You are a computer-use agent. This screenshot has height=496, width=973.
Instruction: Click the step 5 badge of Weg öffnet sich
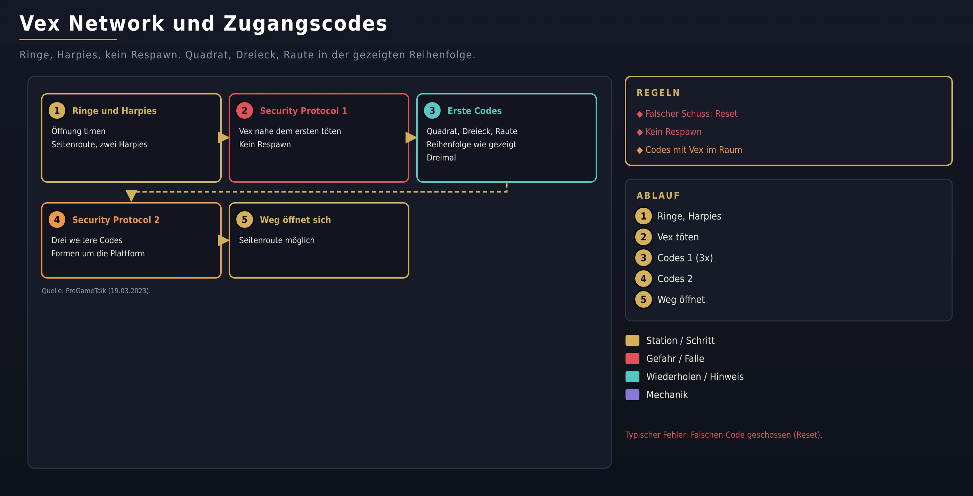coord(244,220)
